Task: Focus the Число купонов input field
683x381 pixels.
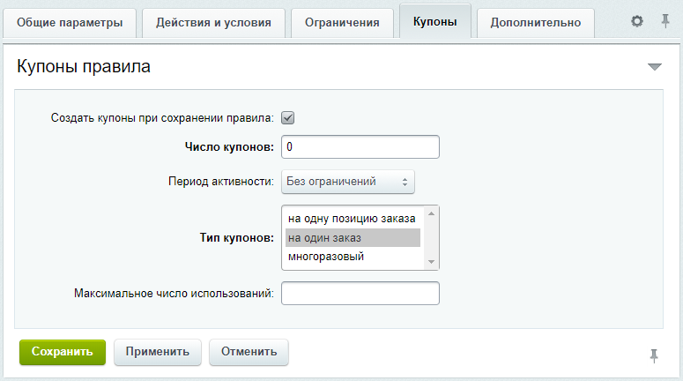Action: pos(360,147)
